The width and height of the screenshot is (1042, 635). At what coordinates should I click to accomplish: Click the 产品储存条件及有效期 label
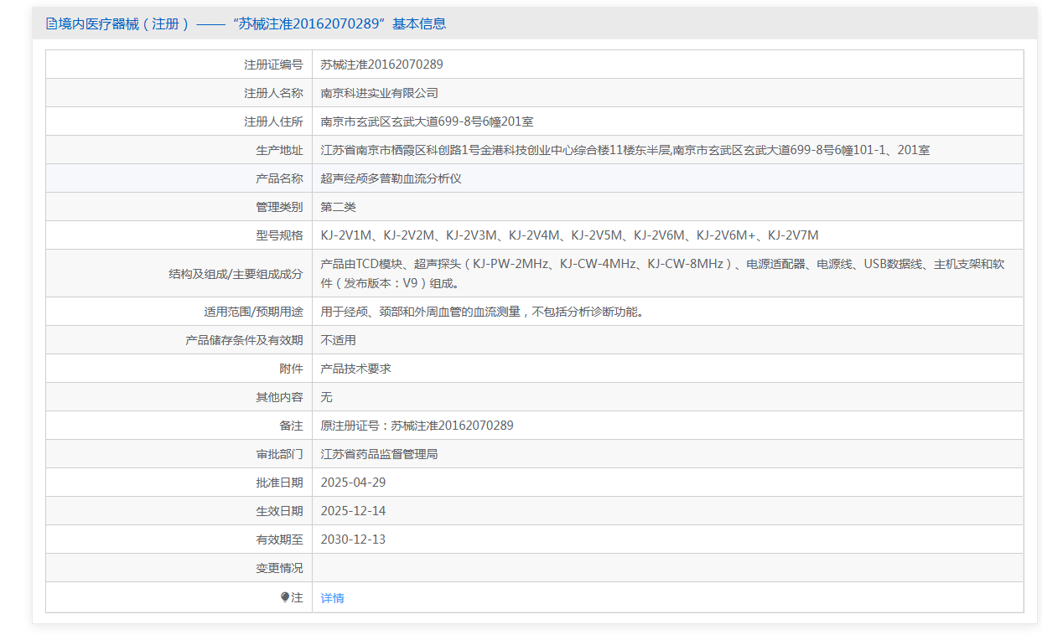[x=244, y=340]
